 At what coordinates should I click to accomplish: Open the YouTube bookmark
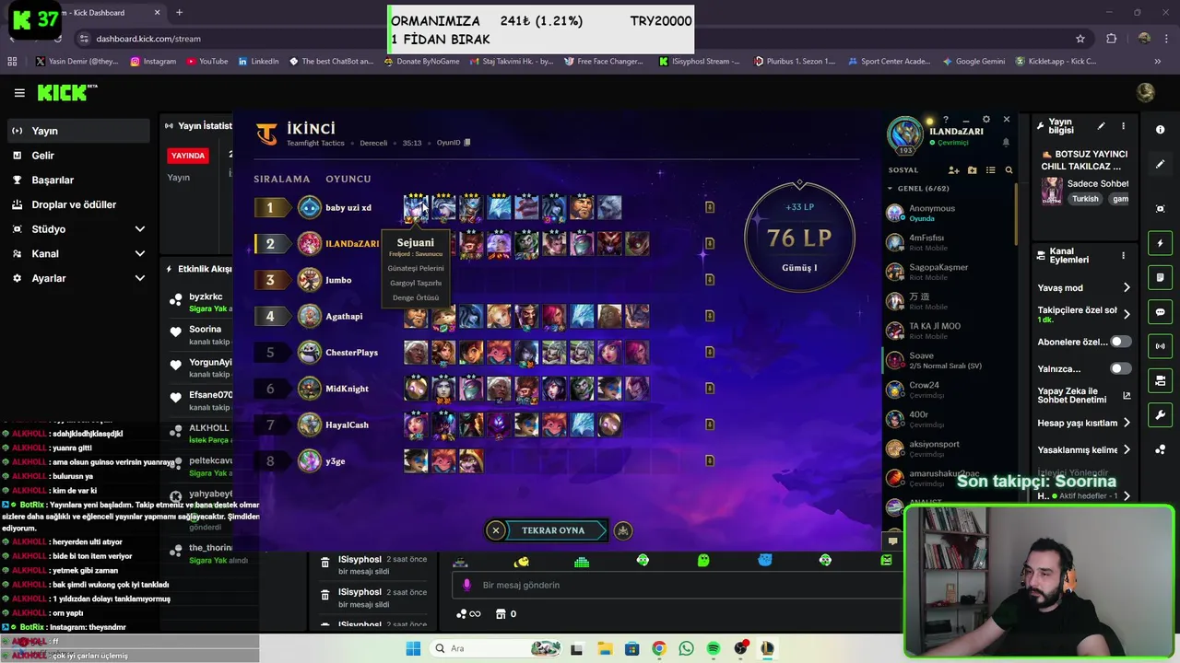coord(206,62)
